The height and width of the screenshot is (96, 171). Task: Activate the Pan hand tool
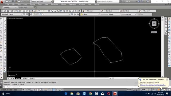click(49, 11)
